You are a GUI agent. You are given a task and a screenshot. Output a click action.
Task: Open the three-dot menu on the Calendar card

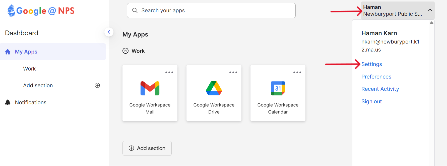pos(297,72)
